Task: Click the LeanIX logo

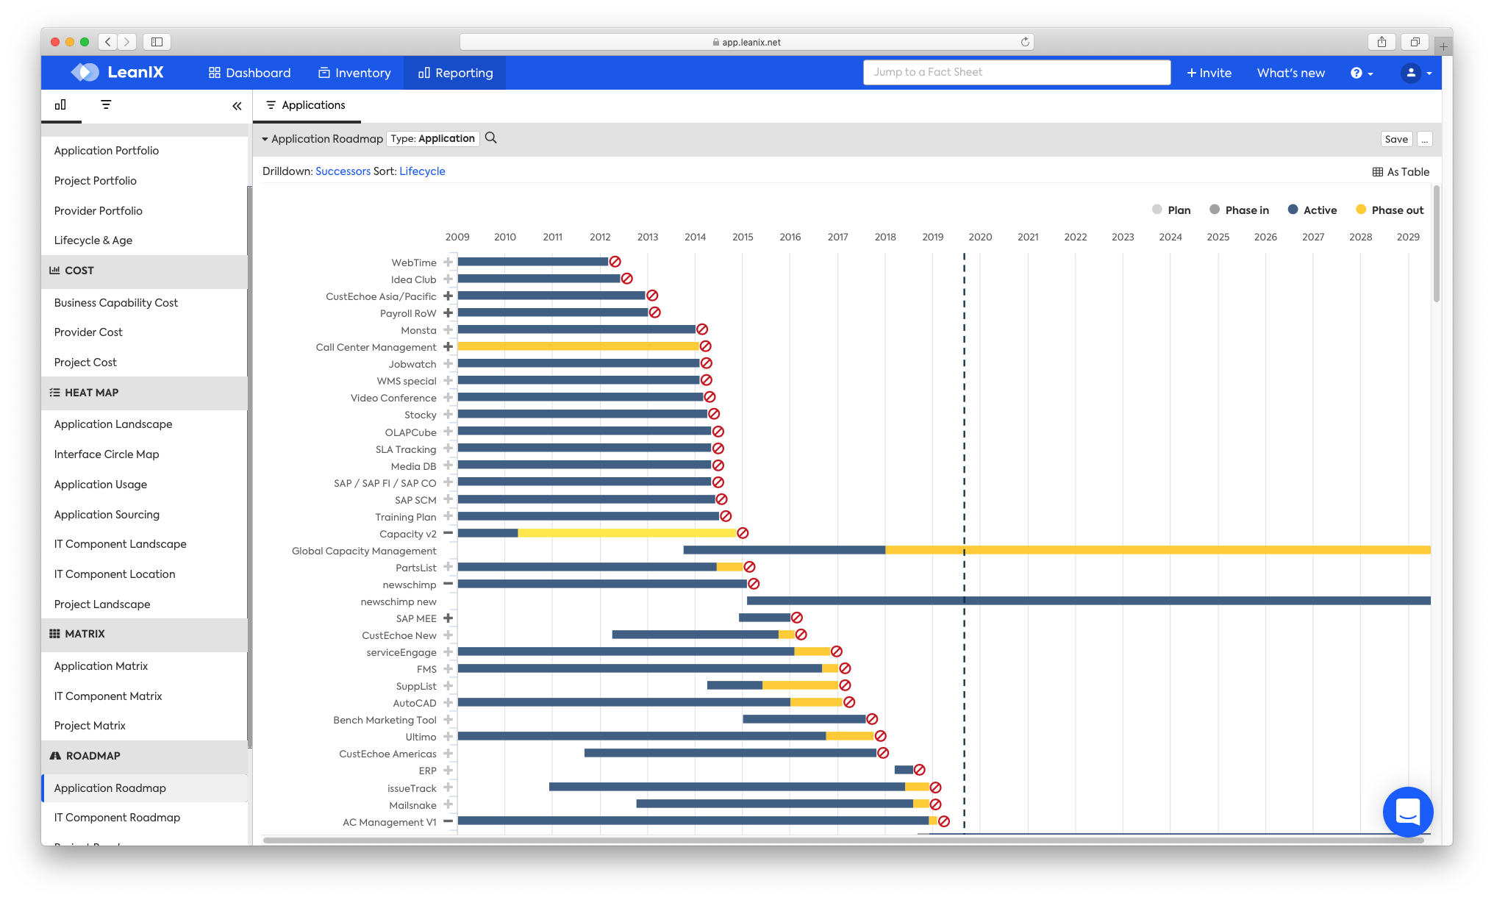Action: pos(118,72)
